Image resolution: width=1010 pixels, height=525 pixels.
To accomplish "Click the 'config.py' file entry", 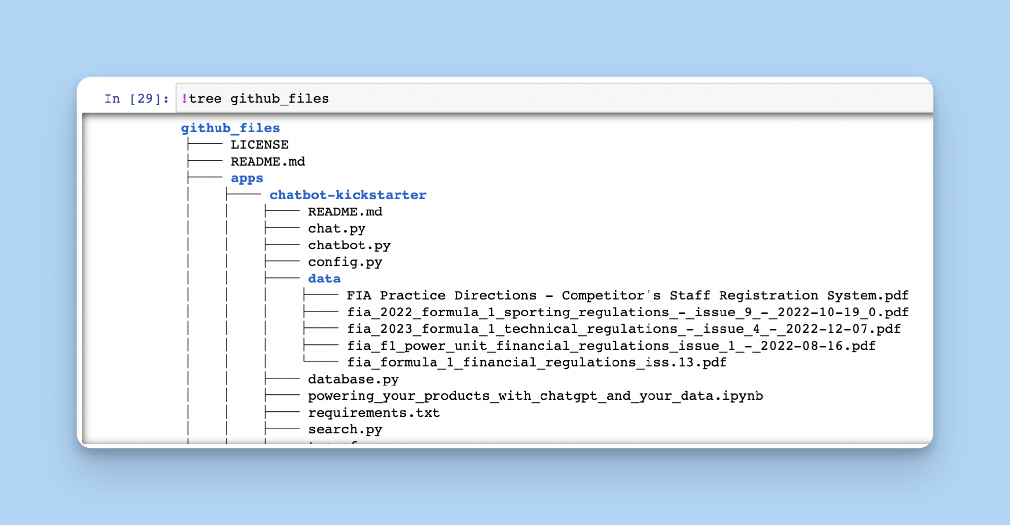I will coord(345,262).
